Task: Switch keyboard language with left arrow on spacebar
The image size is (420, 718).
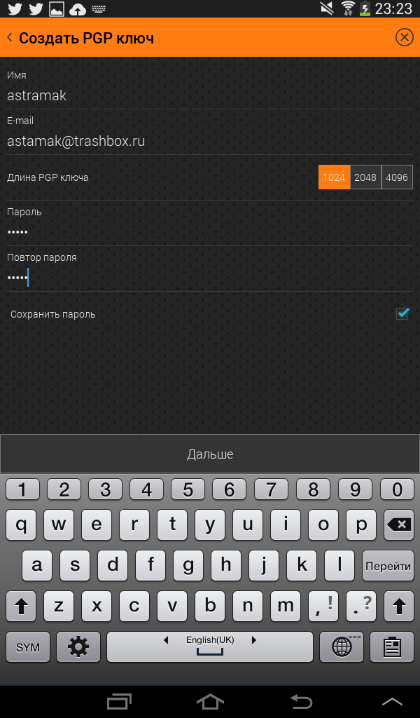Action: click(x=166, y=639)
